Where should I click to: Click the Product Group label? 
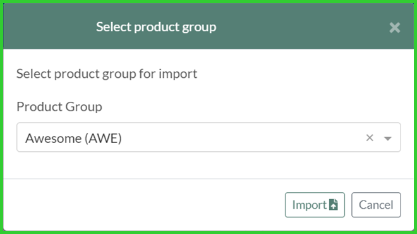click(59, 107)
